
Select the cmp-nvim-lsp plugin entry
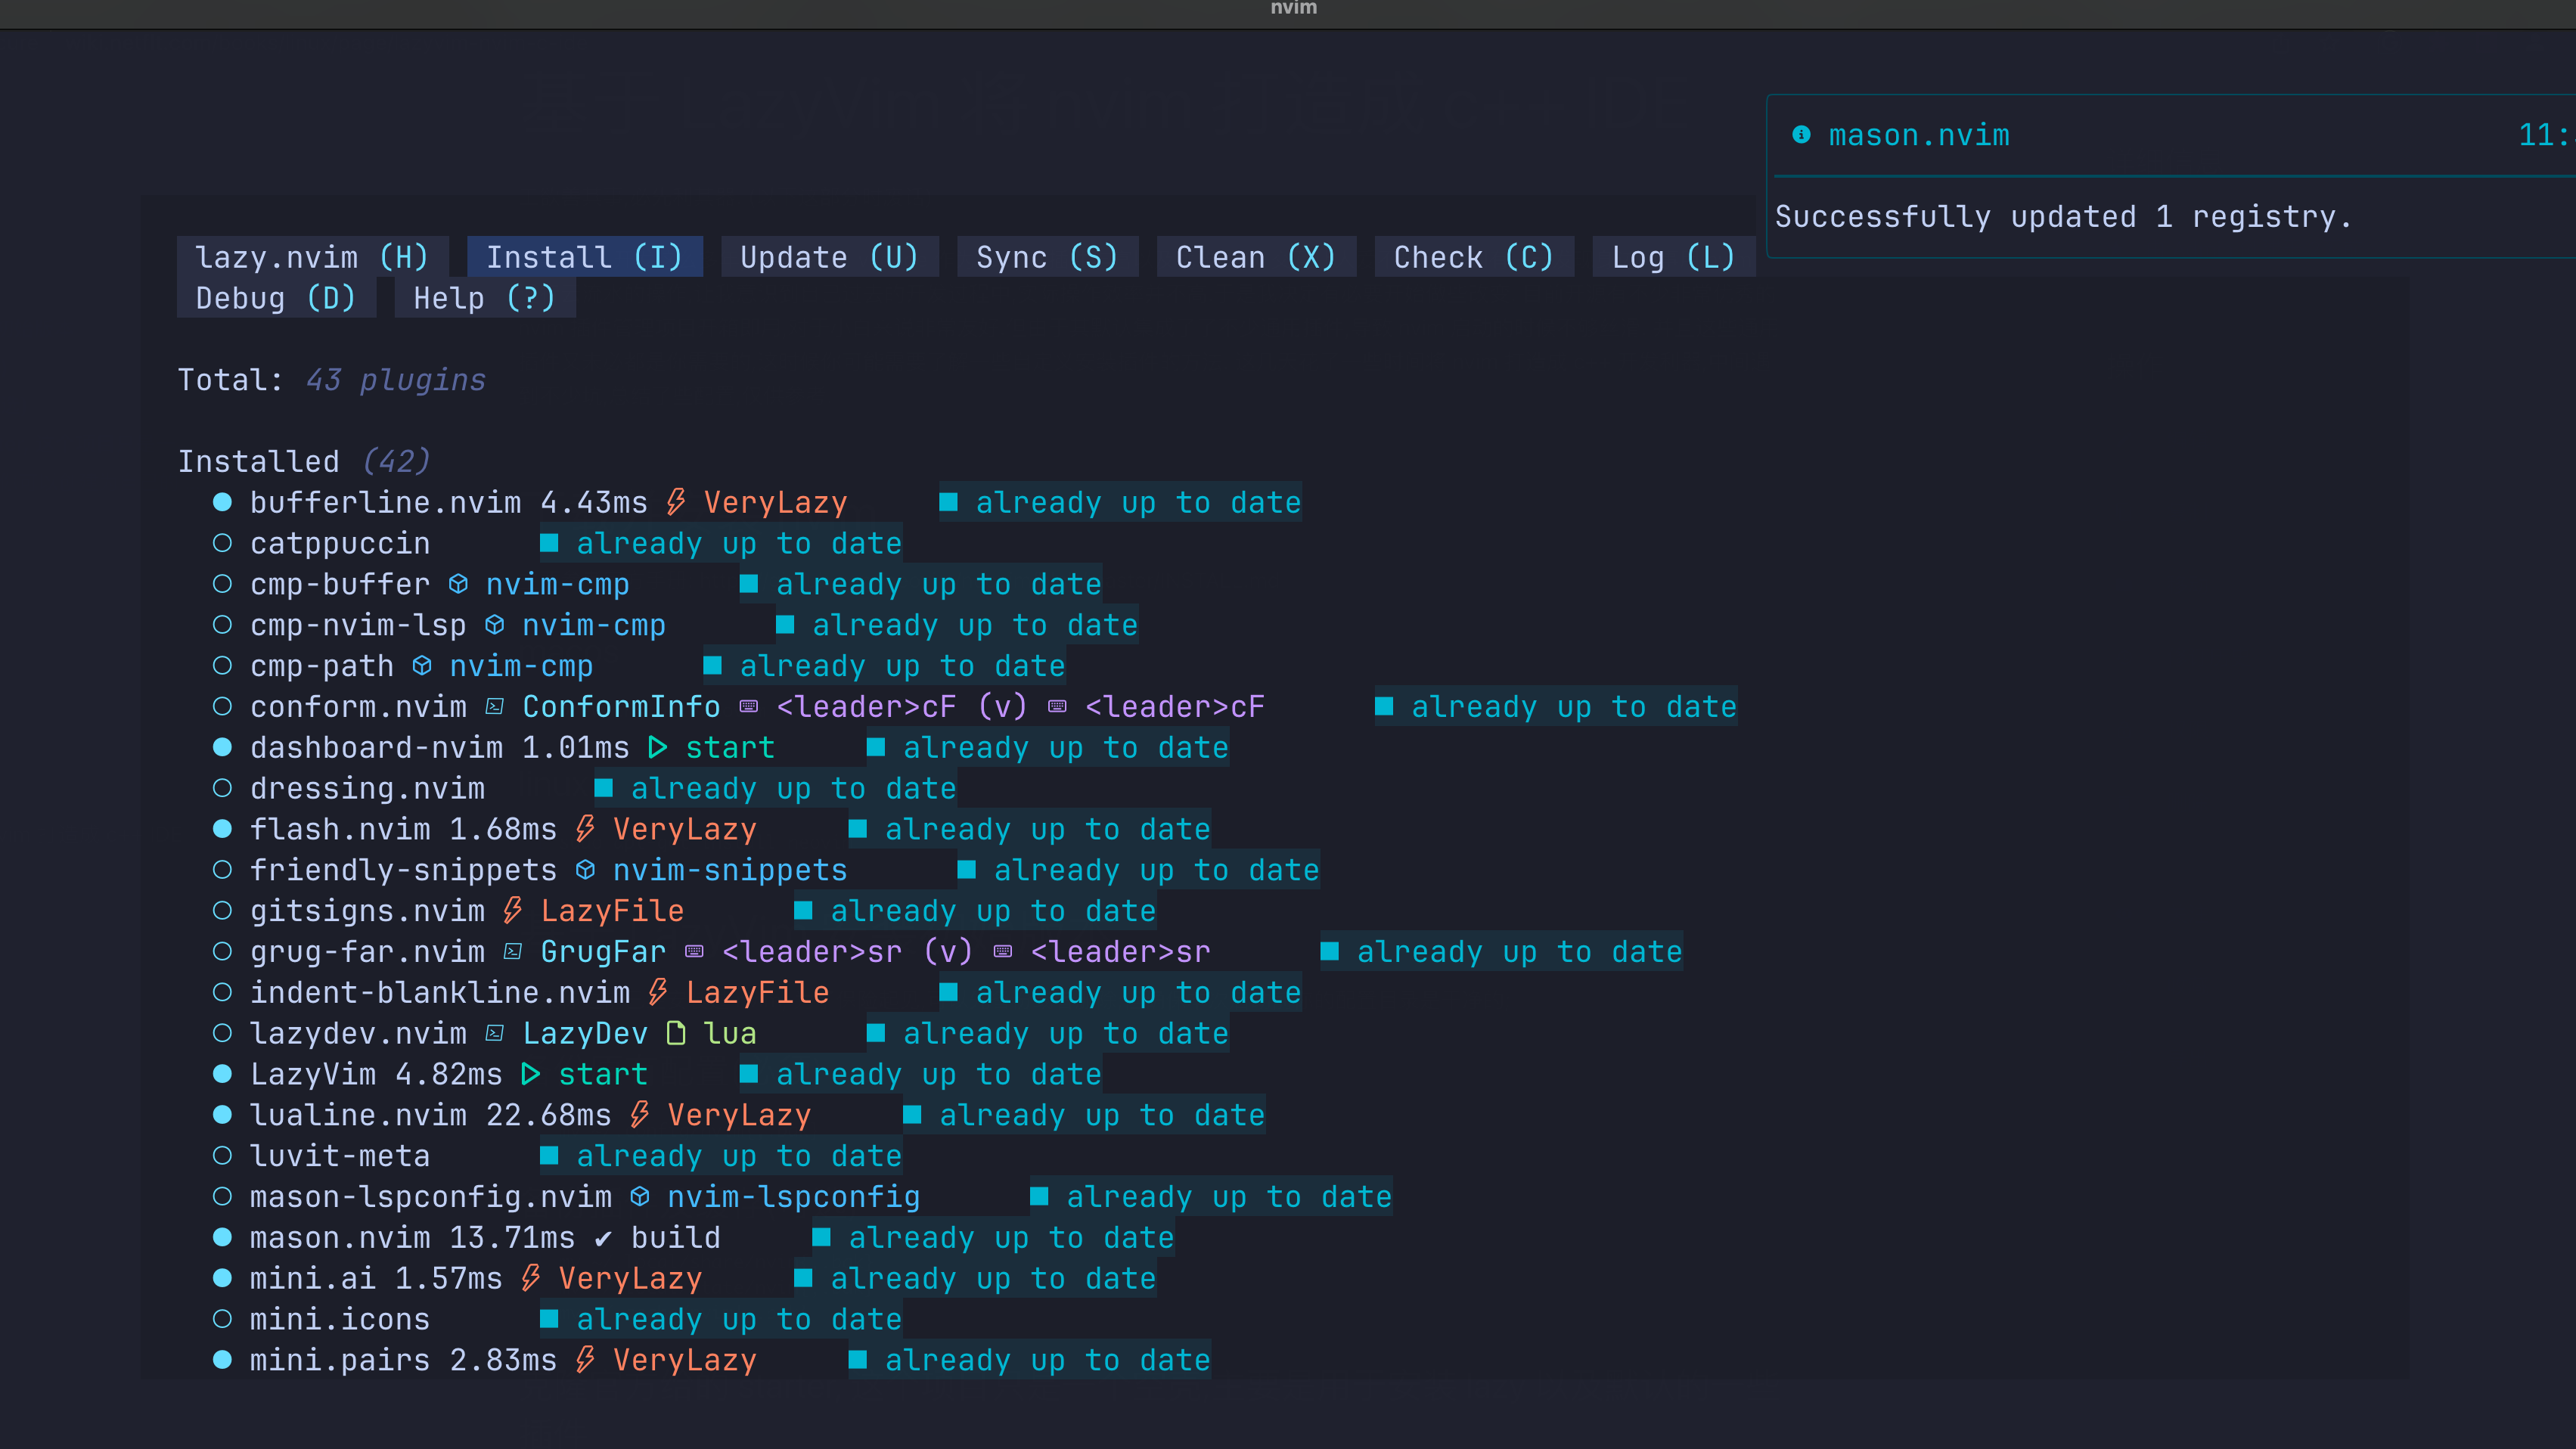click(x=358, y=625)
